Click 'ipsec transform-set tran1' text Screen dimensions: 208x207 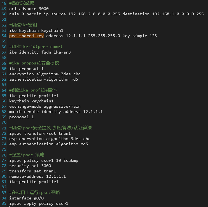[40, 133]
